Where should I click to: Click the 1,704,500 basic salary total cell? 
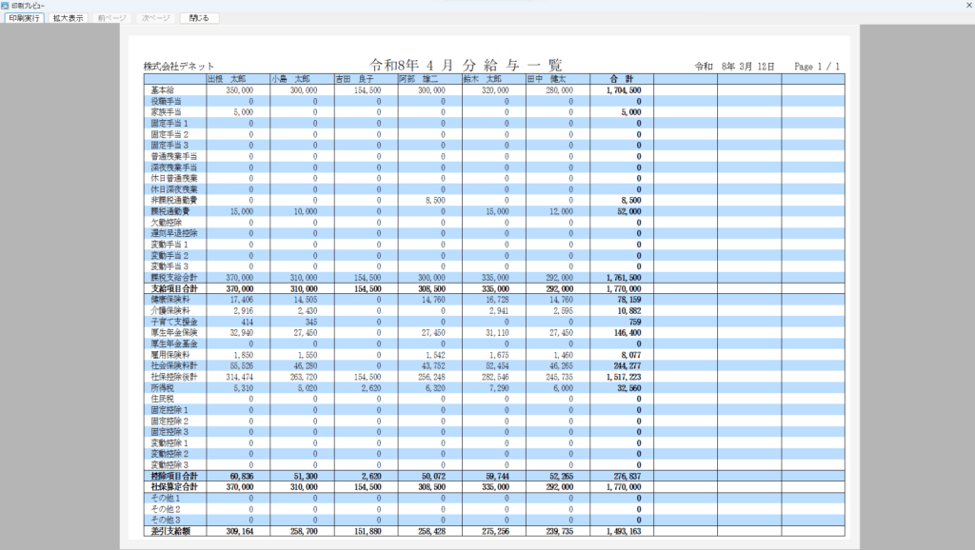pyautogui.click(x=623, y=89)
